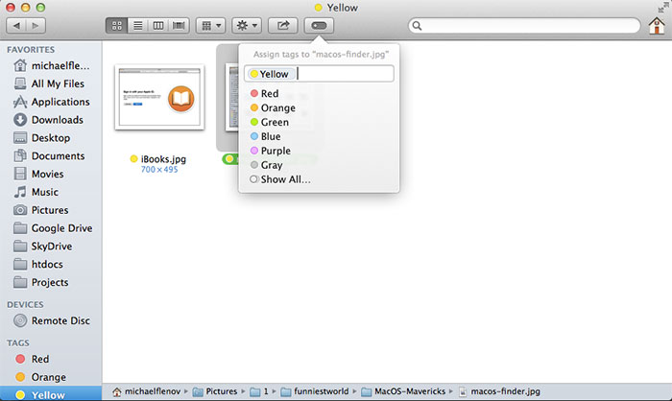Open Applications in the sidebar
The width and height of the screenshot is (672, 401).
click(x=60, y=102)
